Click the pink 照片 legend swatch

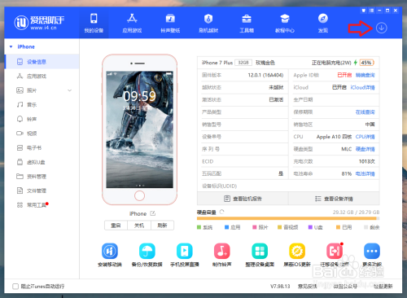click(x=255, y=227)
